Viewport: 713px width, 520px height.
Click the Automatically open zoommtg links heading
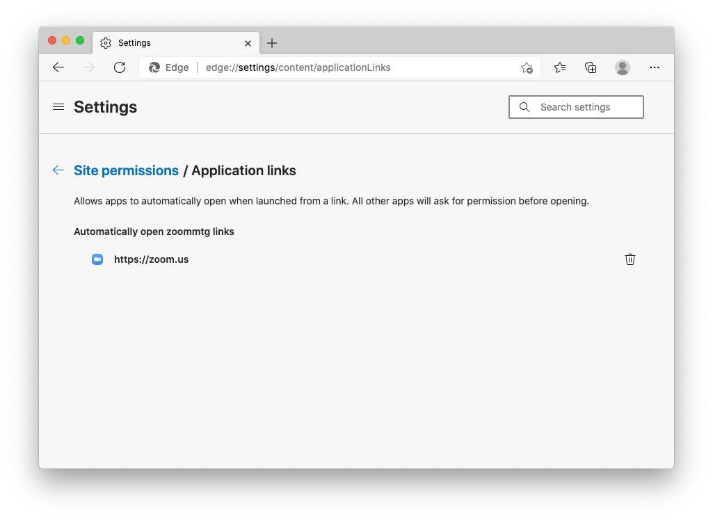[154, 231]
